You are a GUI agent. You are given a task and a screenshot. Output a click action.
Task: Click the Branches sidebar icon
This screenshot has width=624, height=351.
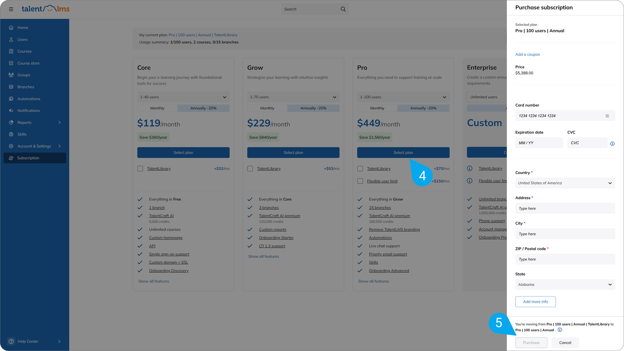11,87
